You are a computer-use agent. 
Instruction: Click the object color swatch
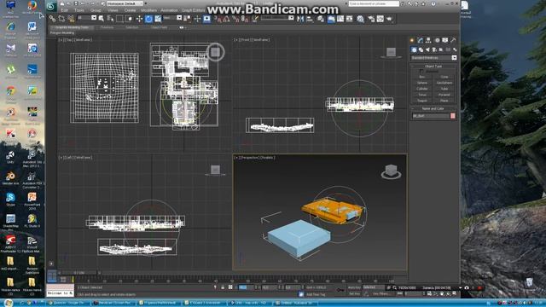pos(453,116)
